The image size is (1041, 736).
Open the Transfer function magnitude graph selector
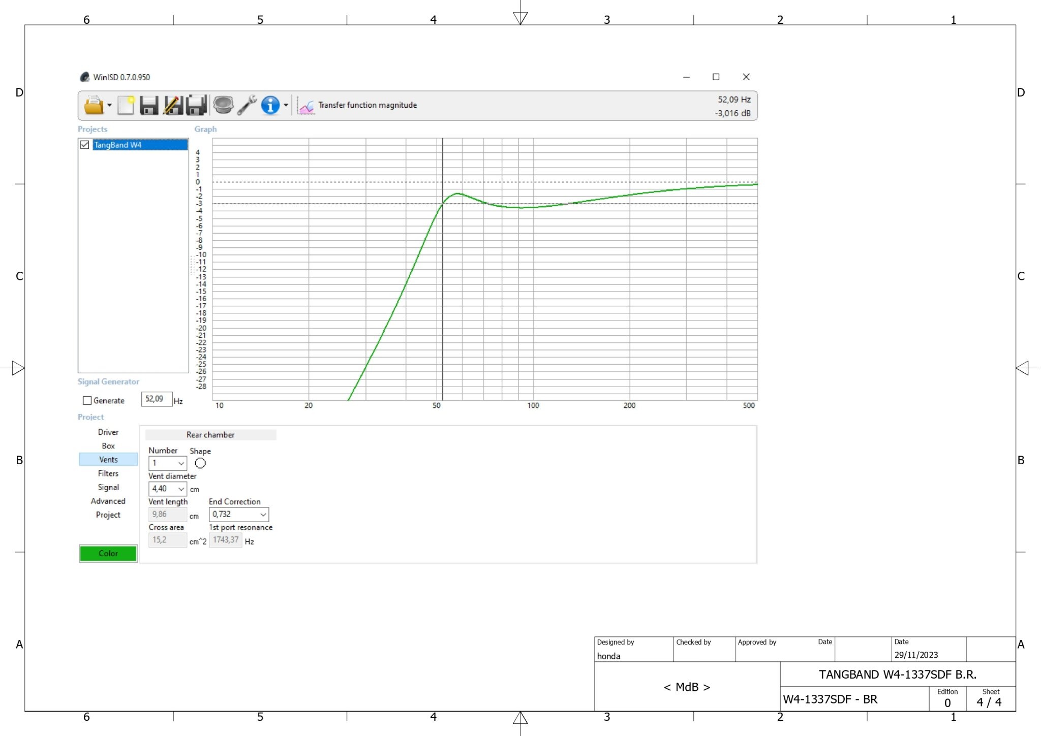(368, 105)
